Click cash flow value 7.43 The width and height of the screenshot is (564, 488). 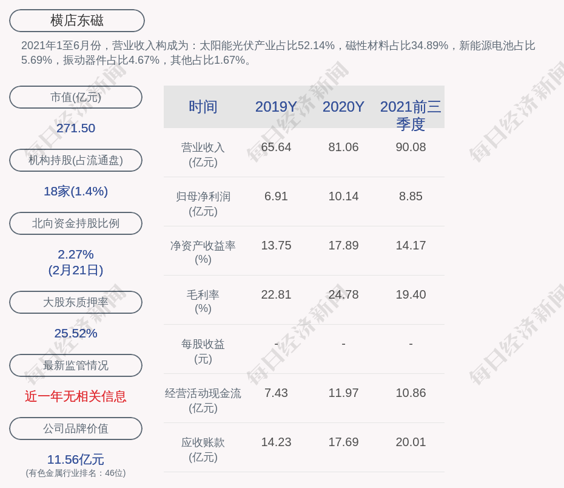[276, 393]
